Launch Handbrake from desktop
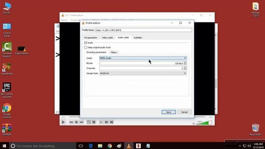265x149 pixels. 7,69
